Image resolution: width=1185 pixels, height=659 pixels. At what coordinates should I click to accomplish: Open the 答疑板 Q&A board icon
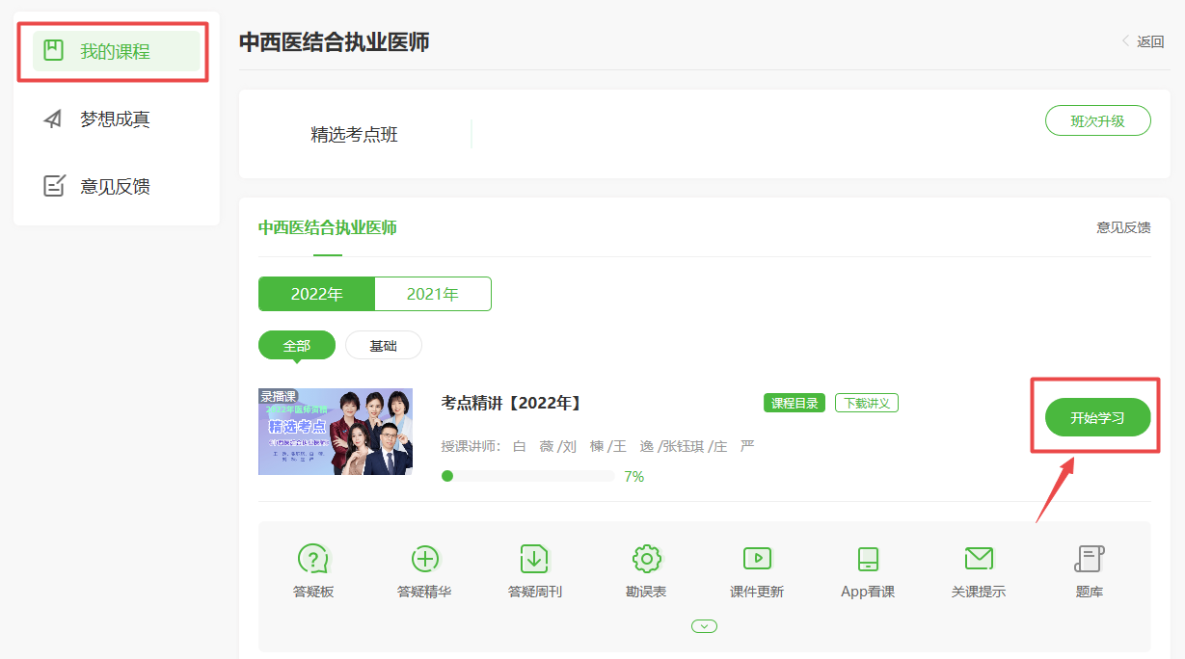pyautogui.click(x=313, y=559)
